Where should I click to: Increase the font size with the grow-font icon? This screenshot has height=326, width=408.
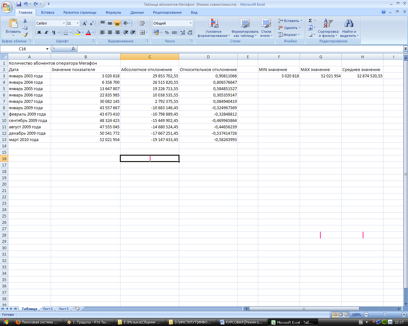click(84, 23)
